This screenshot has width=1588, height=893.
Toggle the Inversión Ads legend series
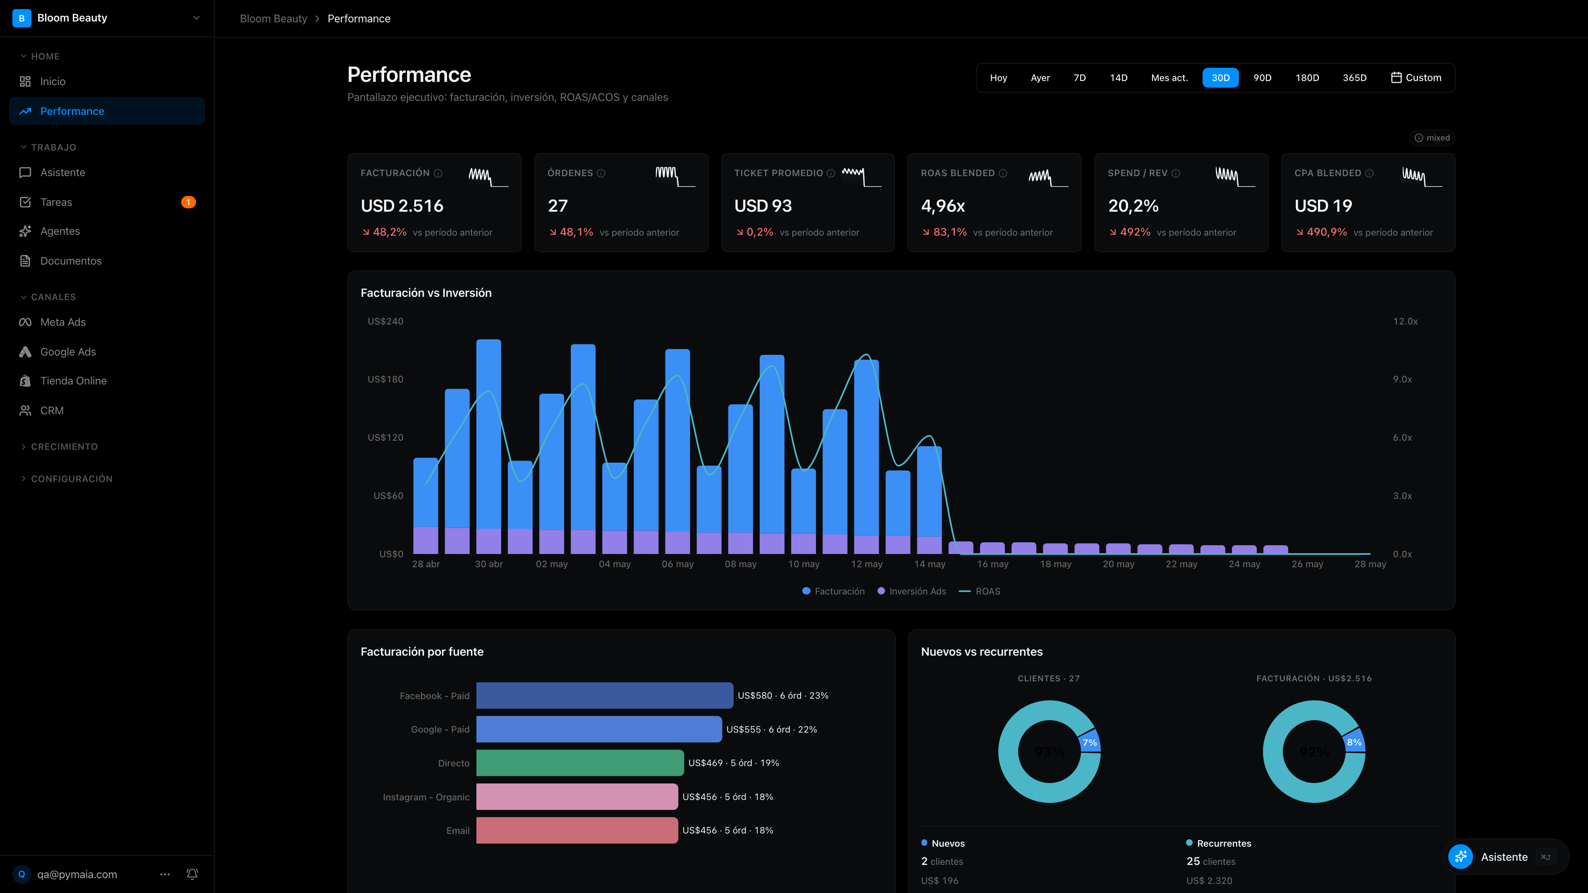tap(912, 591)
